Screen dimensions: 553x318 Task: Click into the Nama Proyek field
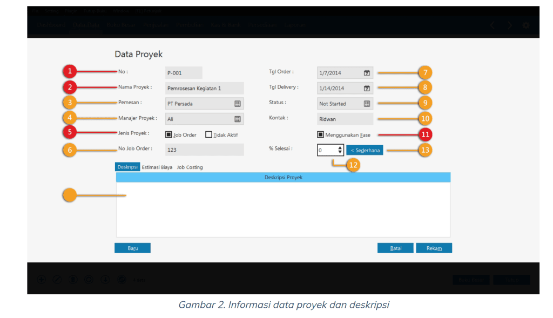(x=204, y=88)
